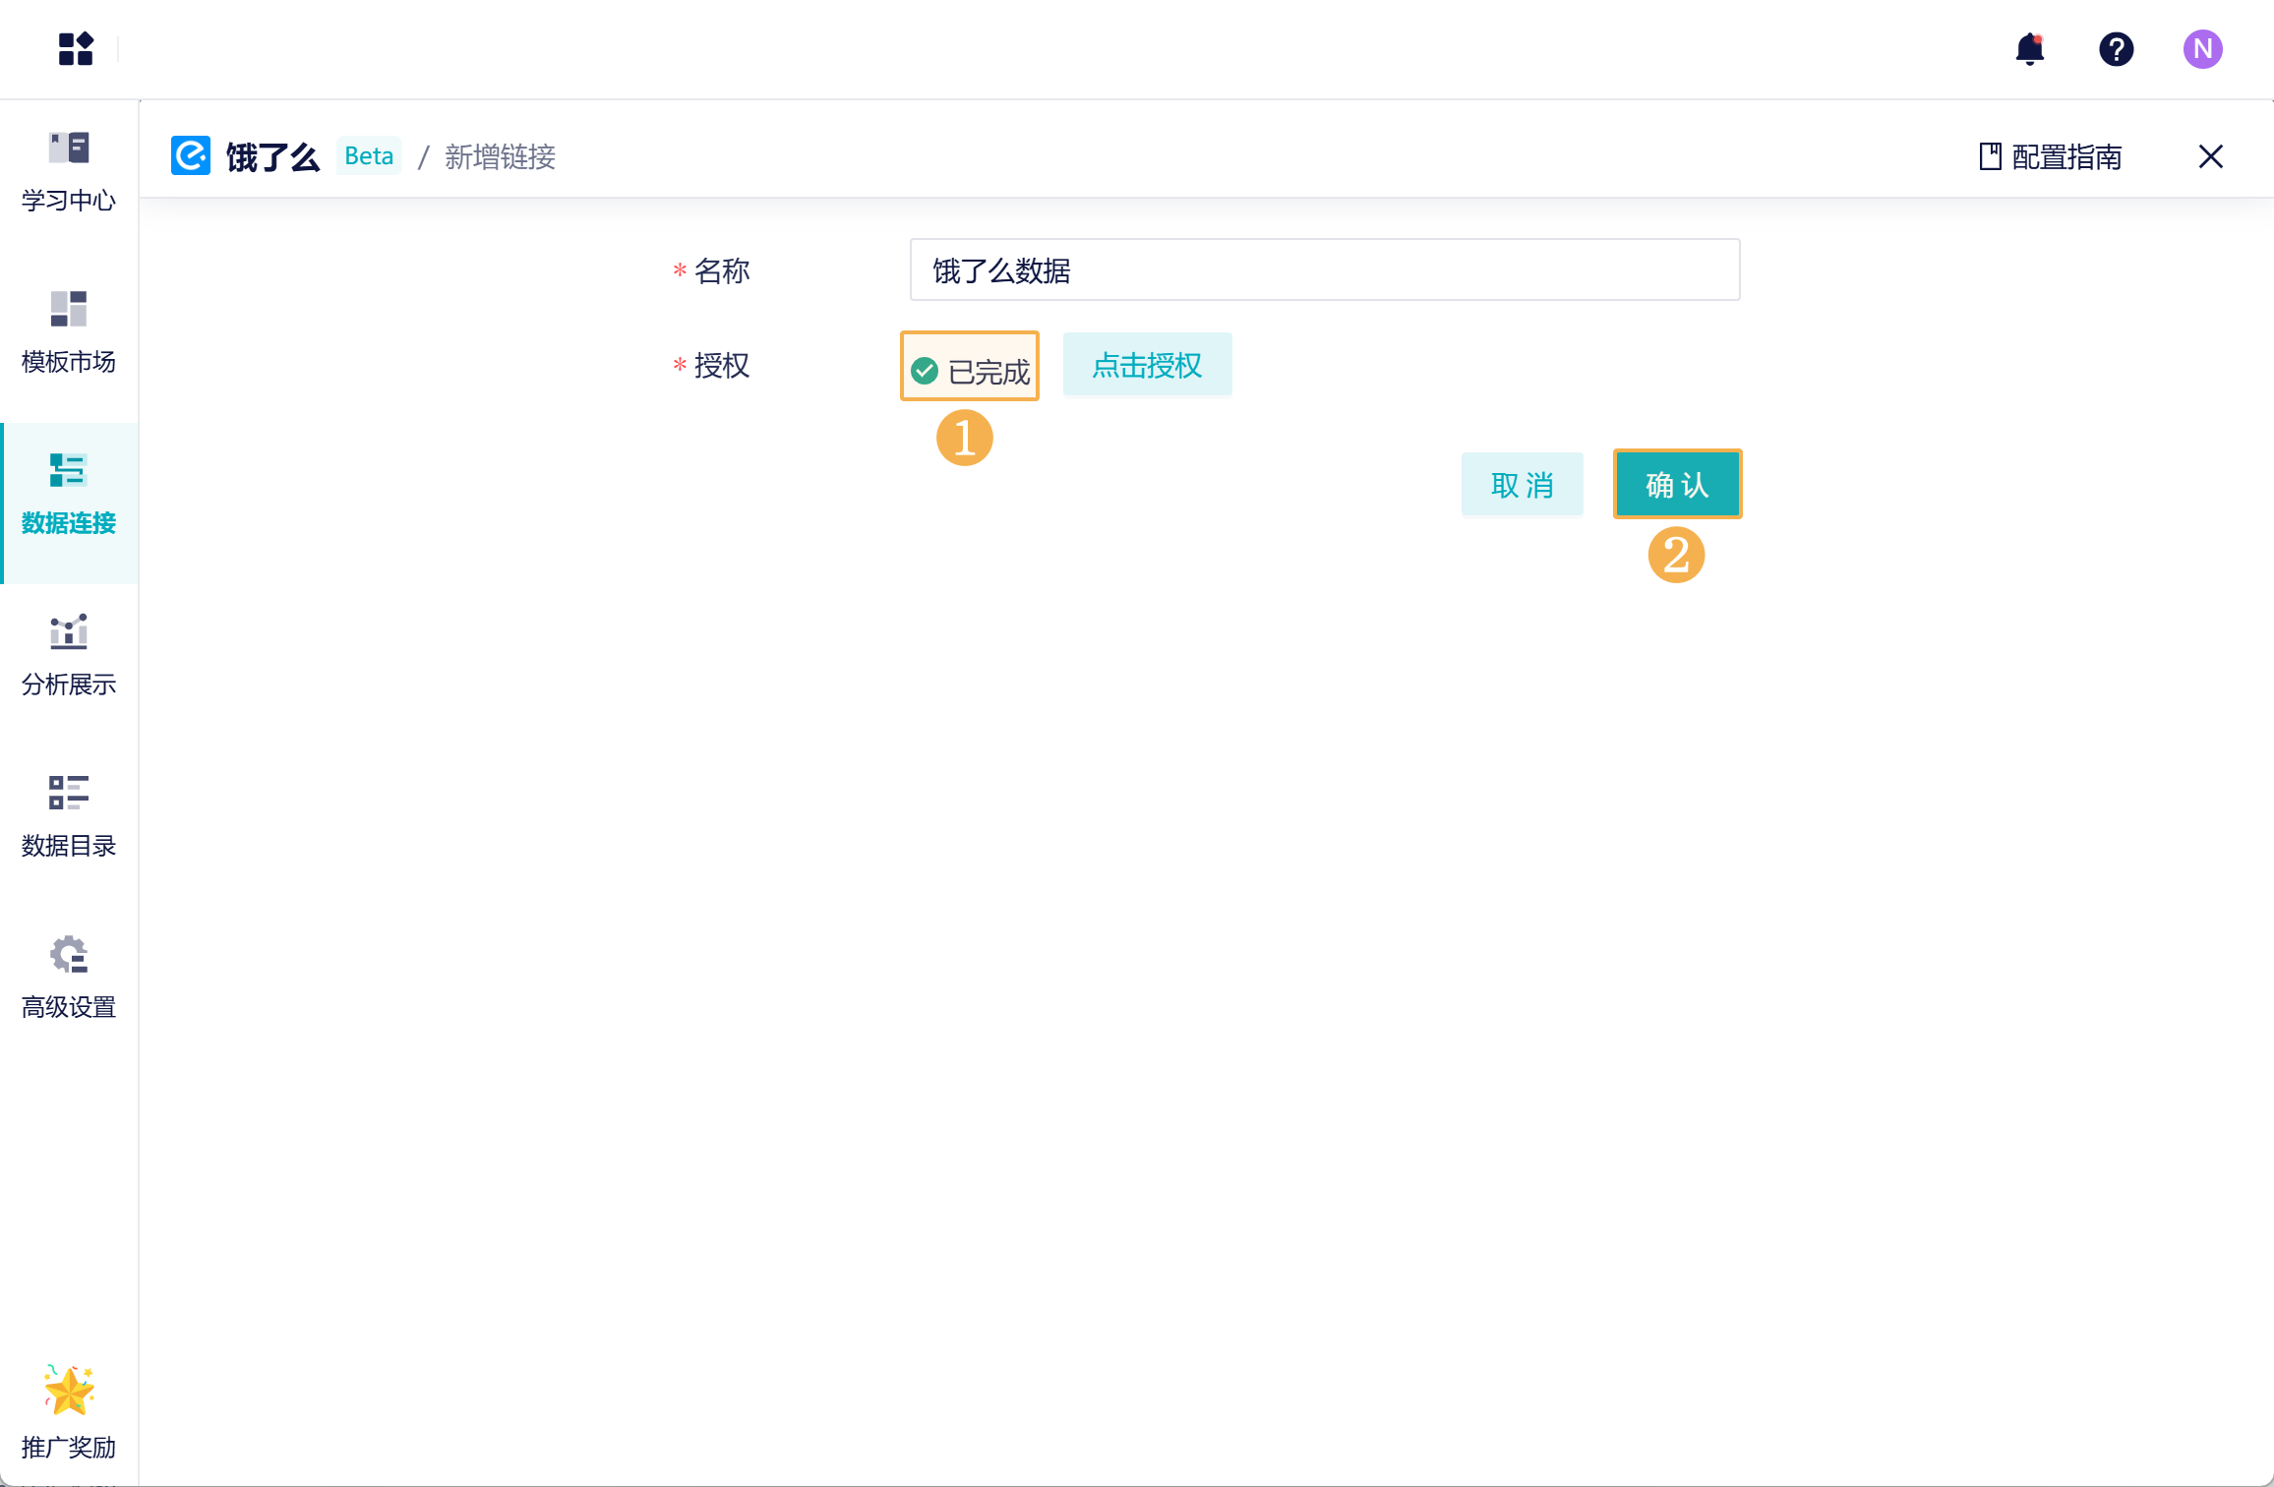Click the 名称 input field
Screen dimensions: 2274x1487
1324,269
